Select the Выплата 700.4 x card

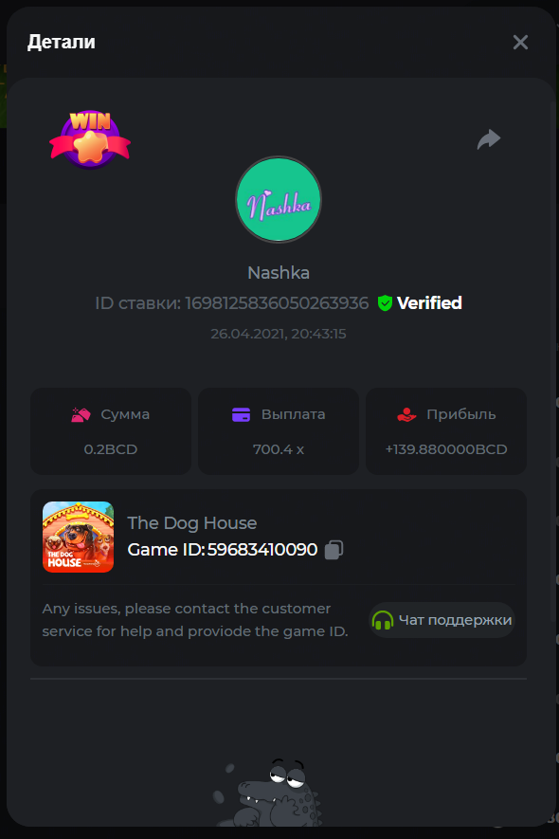(x=279, y=431)
